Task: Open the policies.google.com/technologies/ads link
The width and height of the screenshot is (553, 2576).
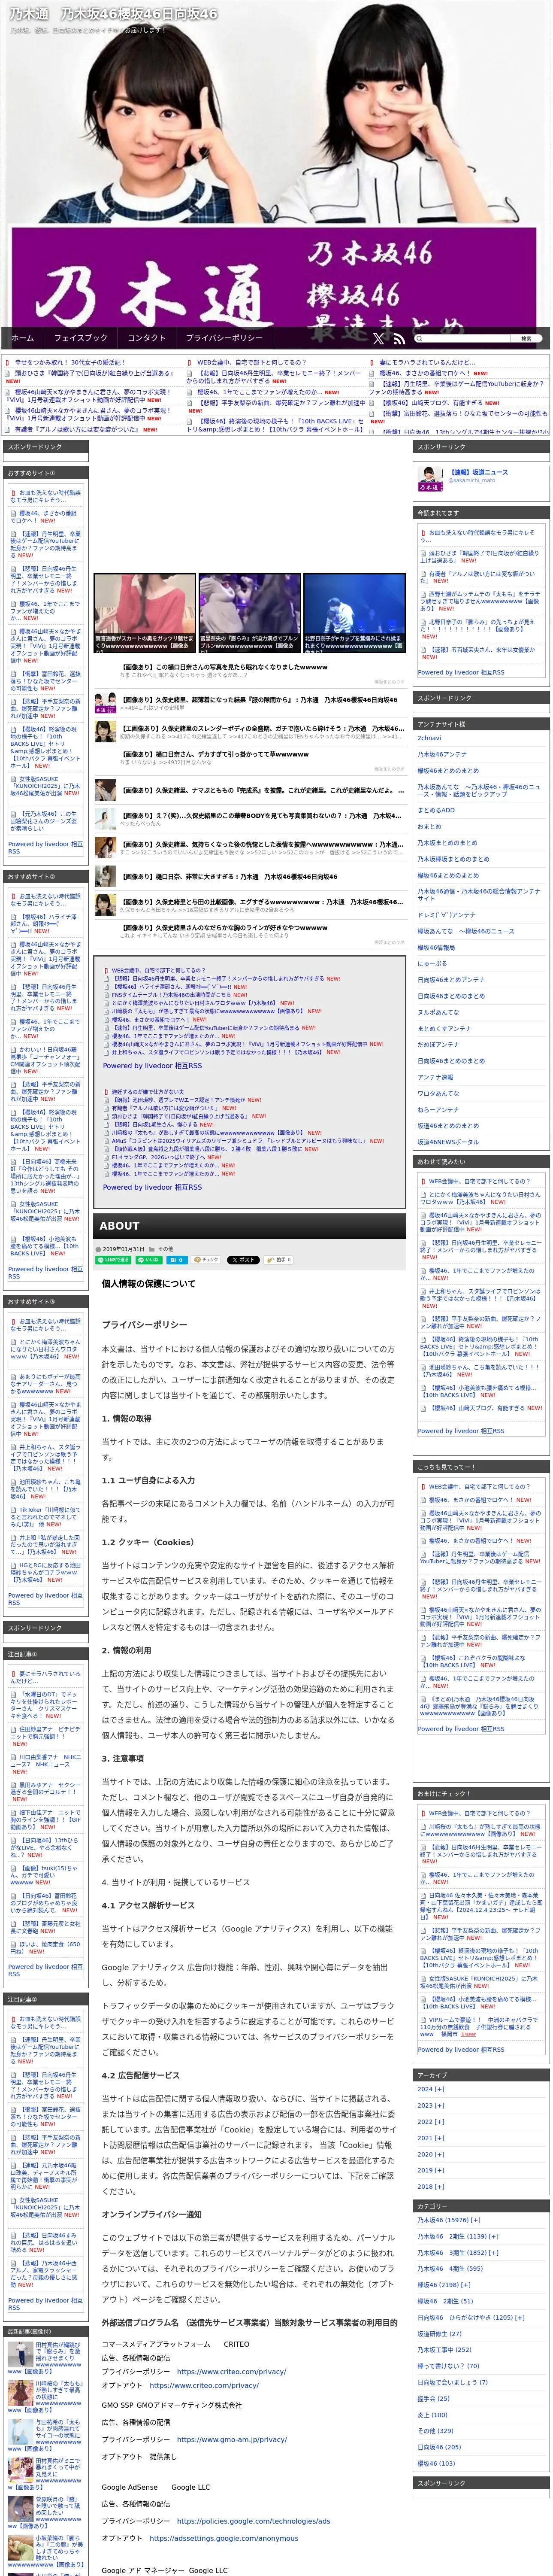Action: pyautogui.click(x=253, y=2521)
